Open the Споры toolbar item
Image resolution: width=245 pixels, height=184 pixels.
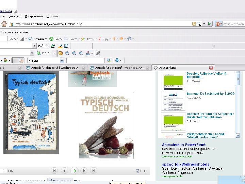pyautogui.click(x=37, y=39)
